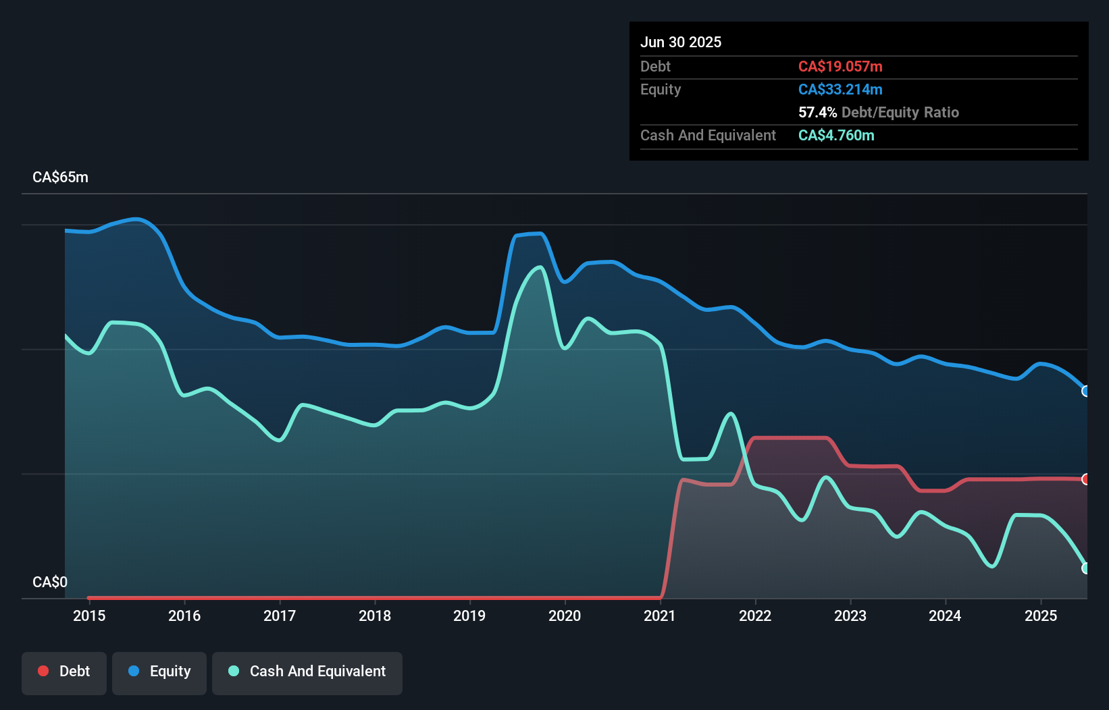The height and width of the screenshot is (710, 1109).
Task: Toggle the Equity series visibility
Action: tap(159, 671)
